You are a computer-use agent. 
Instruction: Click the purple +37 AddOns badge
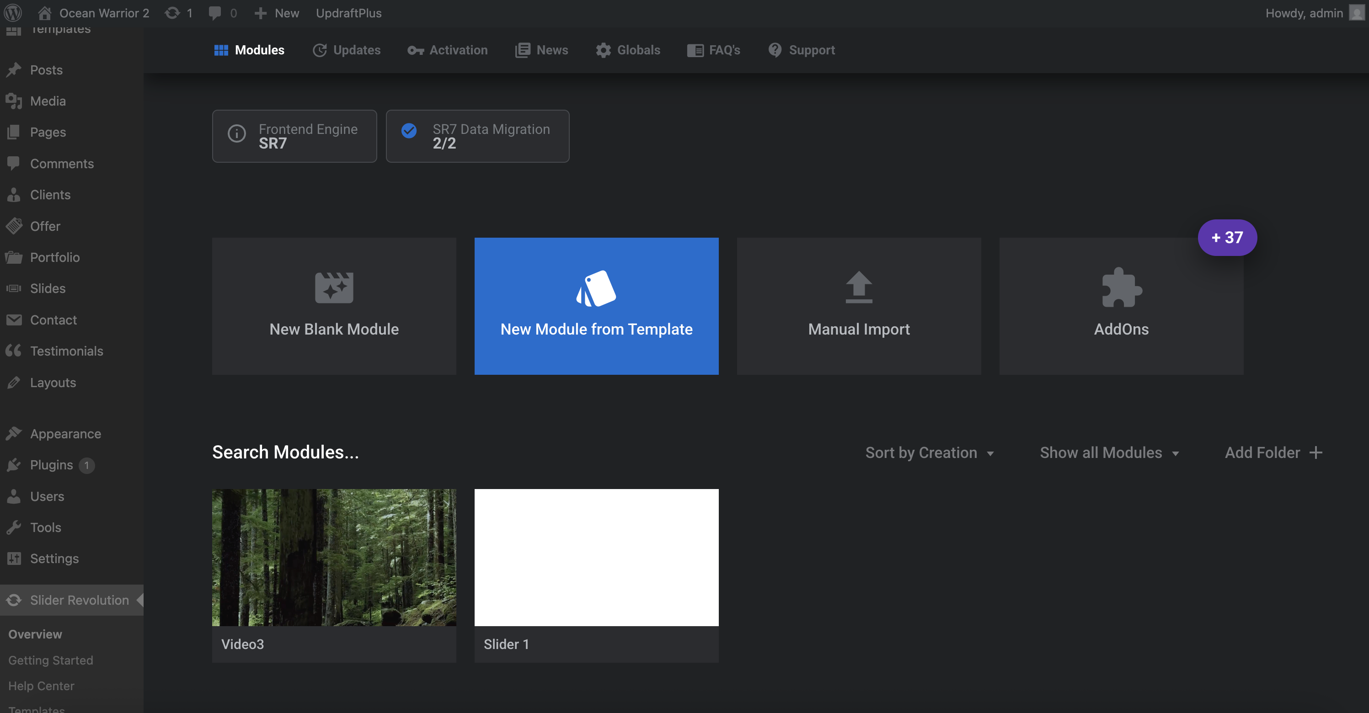[1227, 238]
